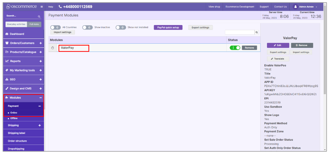Toggle the hamburger menu icon
Image resolution: width=330 pixels, height=155 pixels.
pyautogui.click(x=42, y=7)
